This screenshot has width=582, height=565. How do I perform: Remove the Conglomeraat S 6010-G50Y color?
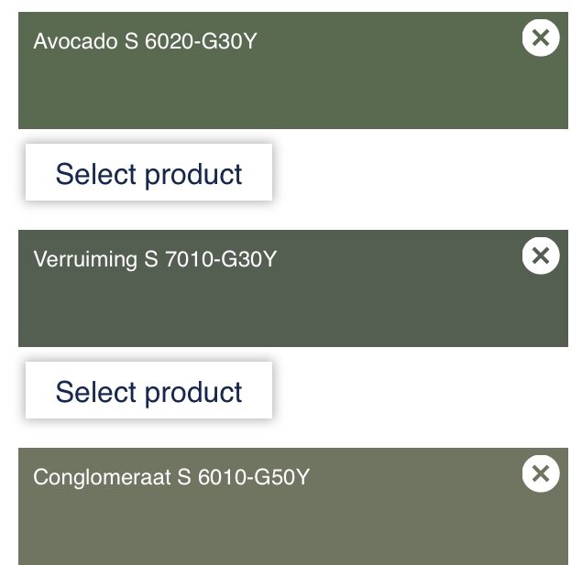coord(541,473)
